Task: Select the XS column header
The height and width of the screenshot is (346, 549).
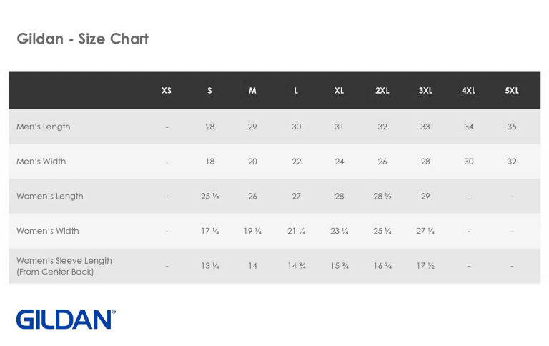Action: 167,91
